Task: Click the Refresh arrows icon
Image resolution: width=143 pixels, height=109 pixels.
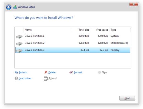Action: point(16,72)
